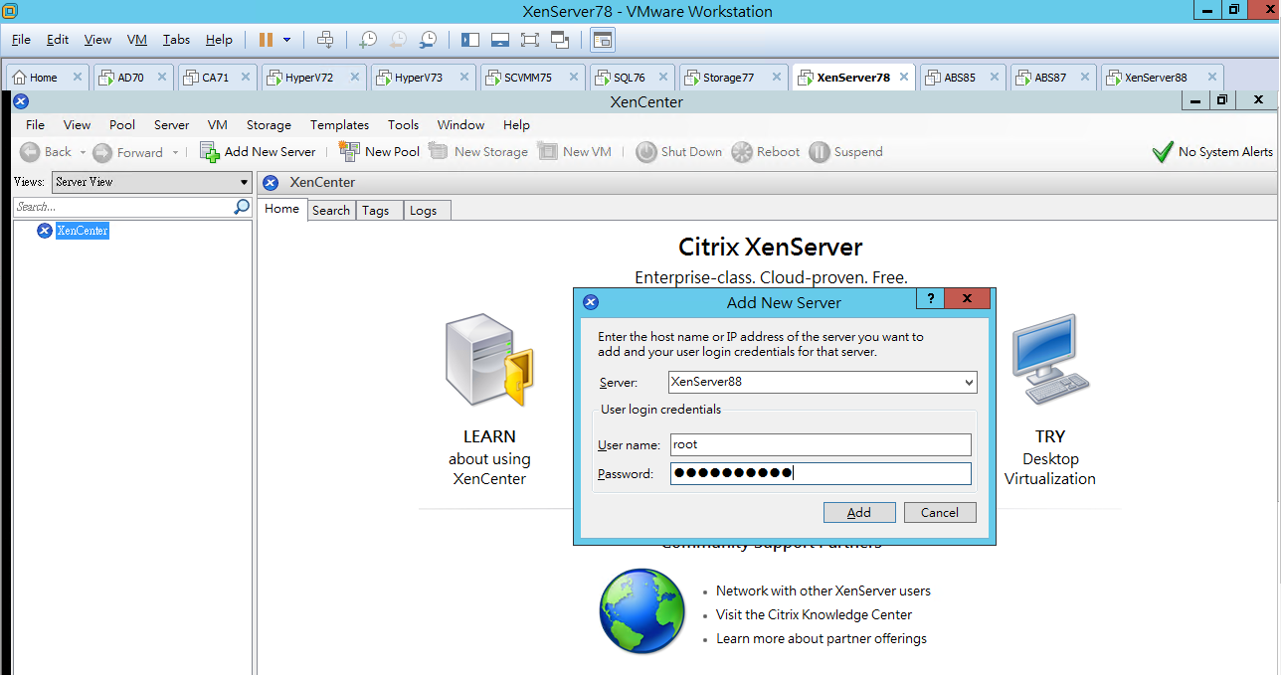This screenshot has width=1281, height=675.
Task: Close the Add New Server dialog with X
Action: coord(968,299)
